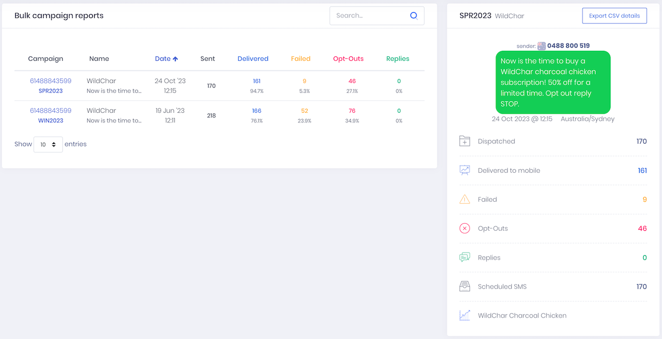Select the Replies column header

point(398,58)
